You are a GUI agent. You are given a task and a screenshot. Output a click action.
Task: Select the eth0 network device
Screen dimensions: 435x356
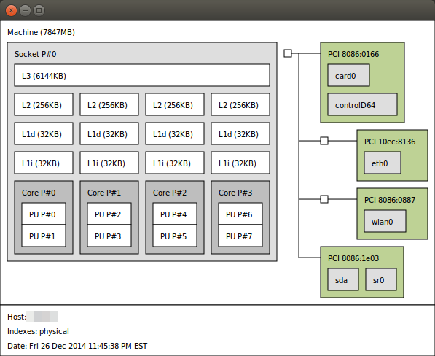click(383, 163)
